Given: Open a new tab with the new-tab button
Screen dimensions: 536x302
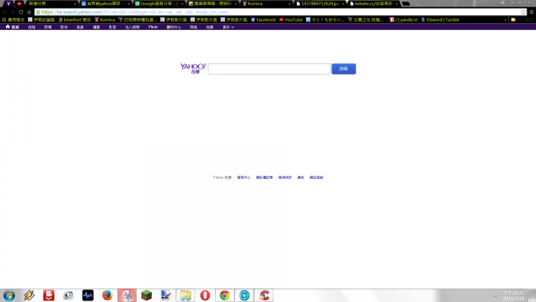Looking at the screenshot, I should point(406,4).
